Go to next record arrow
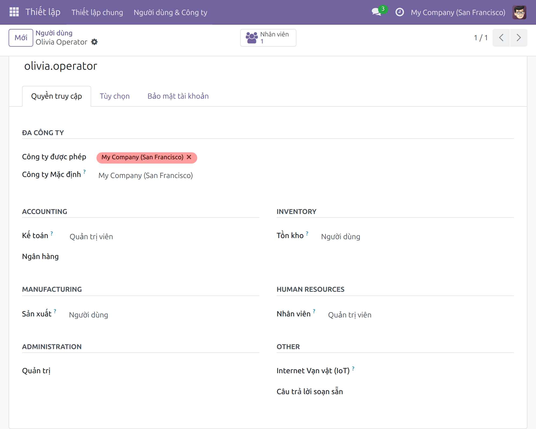 [519, 38]
